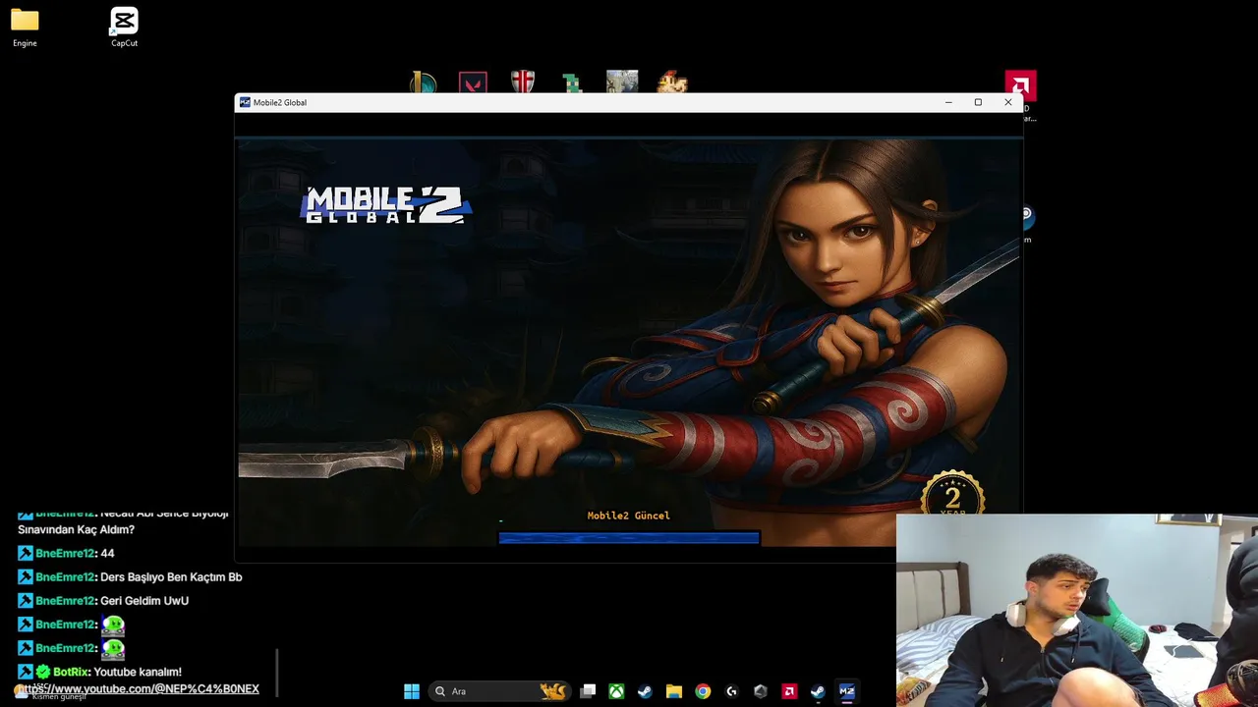Click the BneEmre12 '44' chat message
This screenshot has height=707, width=1258.
(66, 554)
